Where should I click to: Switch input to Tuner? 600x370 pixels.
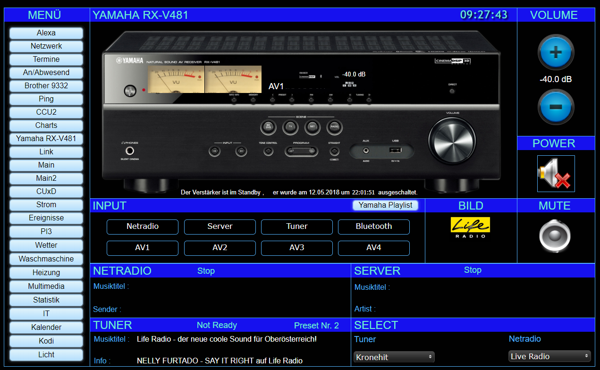(297, 227)
